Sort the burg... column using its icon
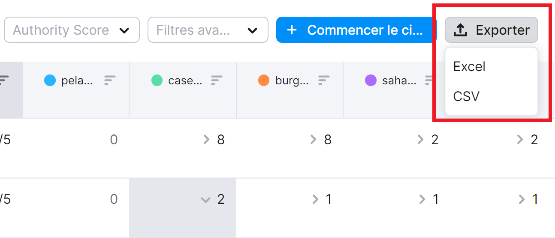The width and height of the screenshot is (555, 238). click(x=324, y=80)
